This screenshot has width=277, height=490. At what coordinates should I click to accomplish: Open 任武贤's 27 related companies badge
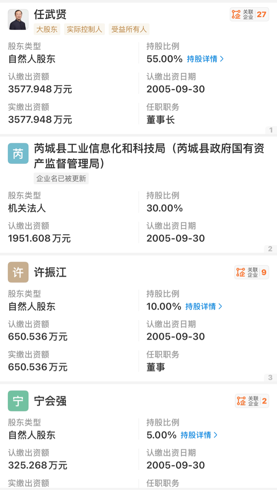tap(249, 14)
